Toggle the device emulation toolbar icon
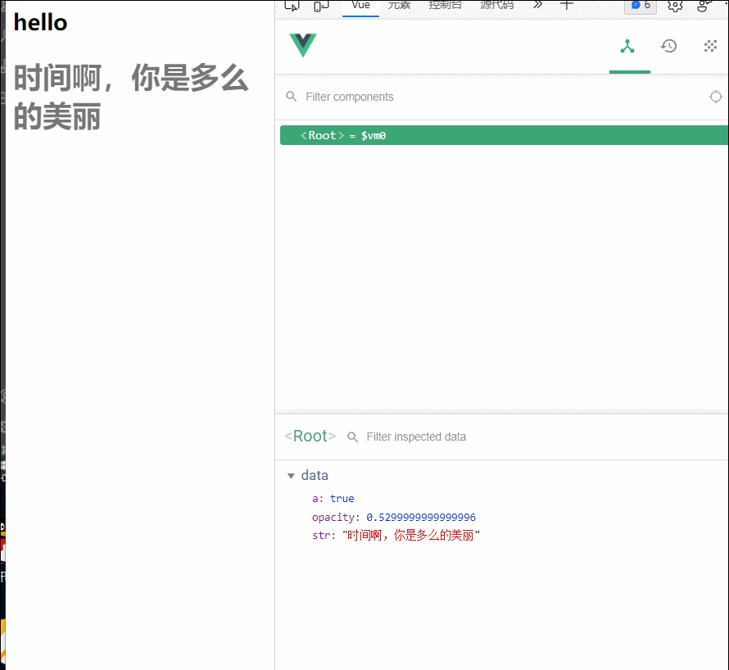The image size is (729, 670). pyautogui.click(x=321, y=6)
